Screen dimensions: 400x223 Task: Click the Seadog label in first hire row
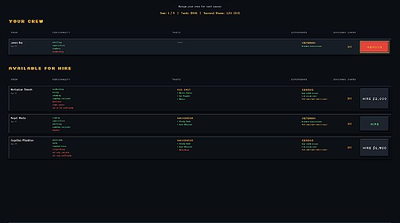[x=308, y=90]
